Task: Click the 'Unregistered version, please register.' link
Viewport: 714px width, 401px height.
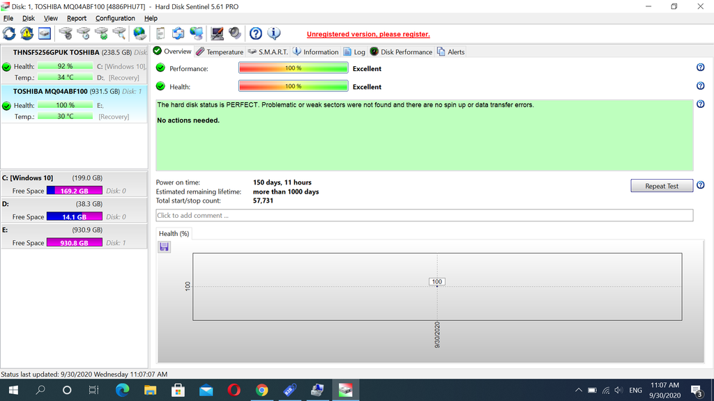Action: click(368, 34)
